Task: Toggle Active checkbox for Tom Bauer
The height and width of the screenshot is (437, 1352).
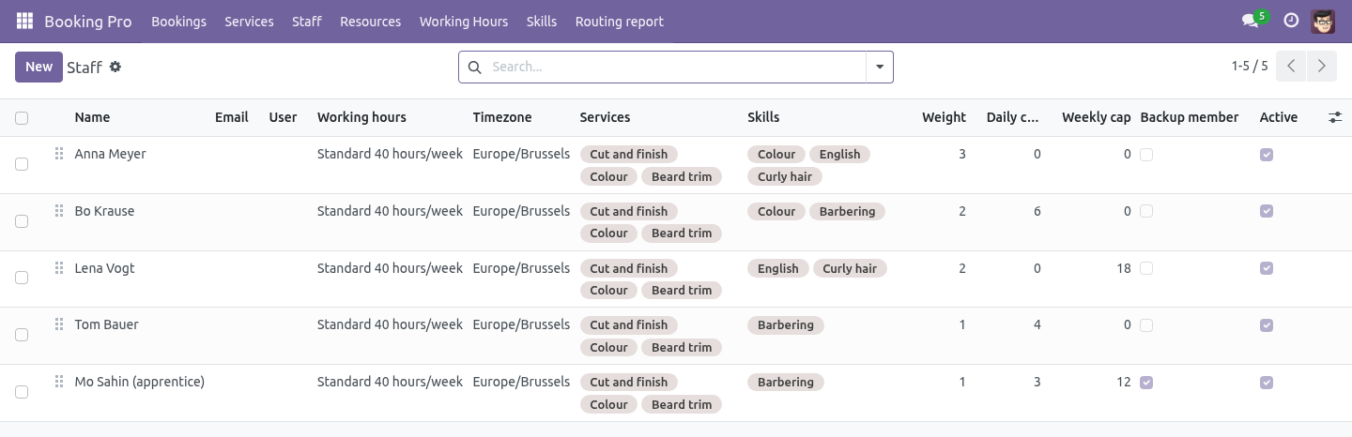Action: pyautogui.click(x=1267, y=325)
